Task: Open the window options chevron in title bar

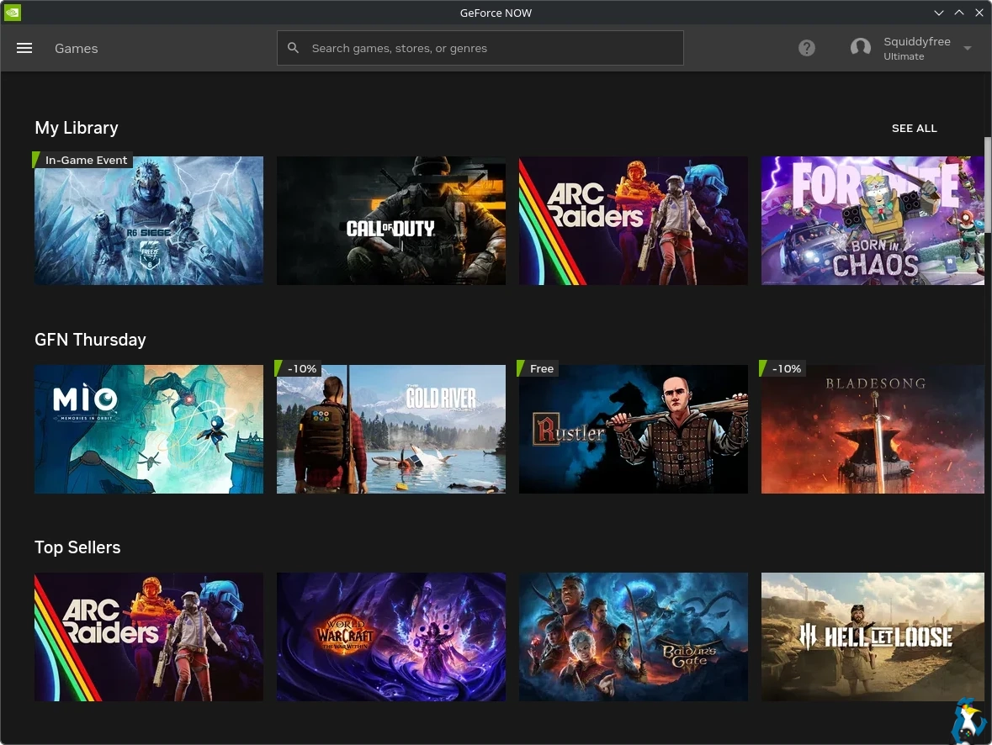Action: [938, 13]
